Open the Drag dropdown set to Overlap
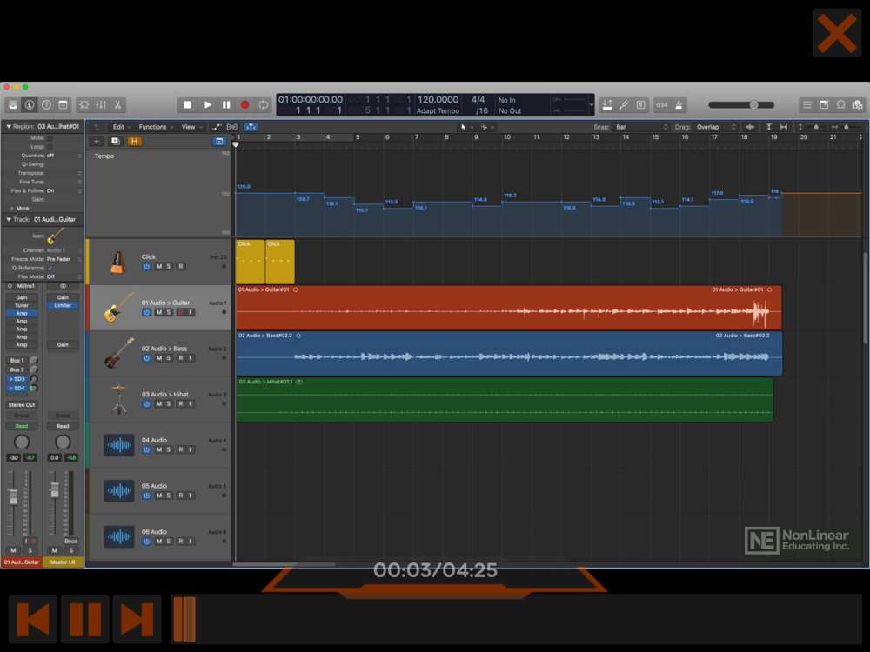Viewport: 870px width, 652px height. click(715, 127)
